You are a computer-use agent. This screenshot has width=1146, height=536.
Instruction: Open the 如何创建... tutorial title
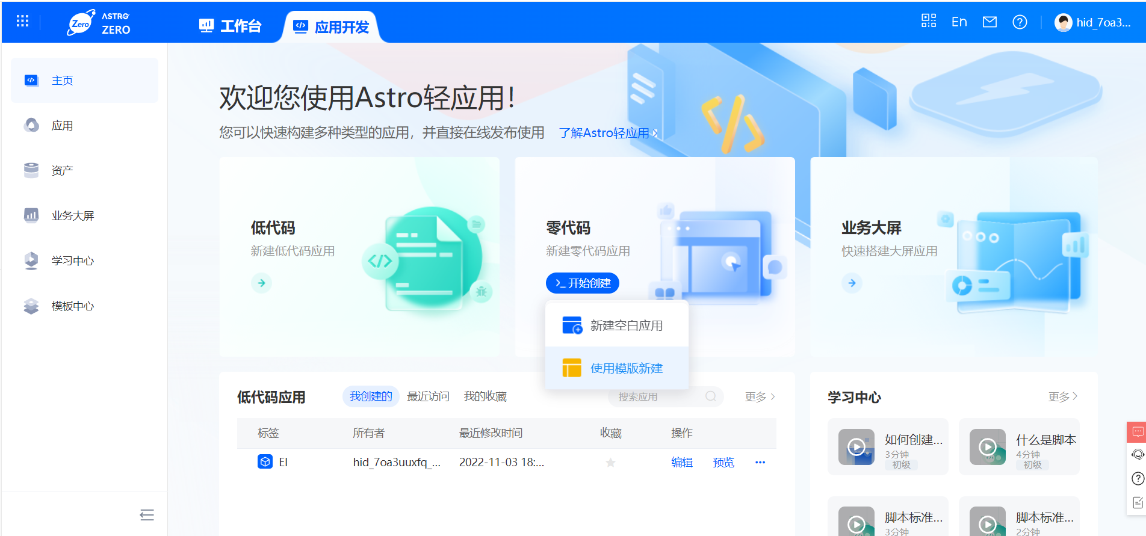click(914, 440)
